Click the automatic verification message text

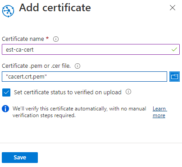(x=79, y=112)
